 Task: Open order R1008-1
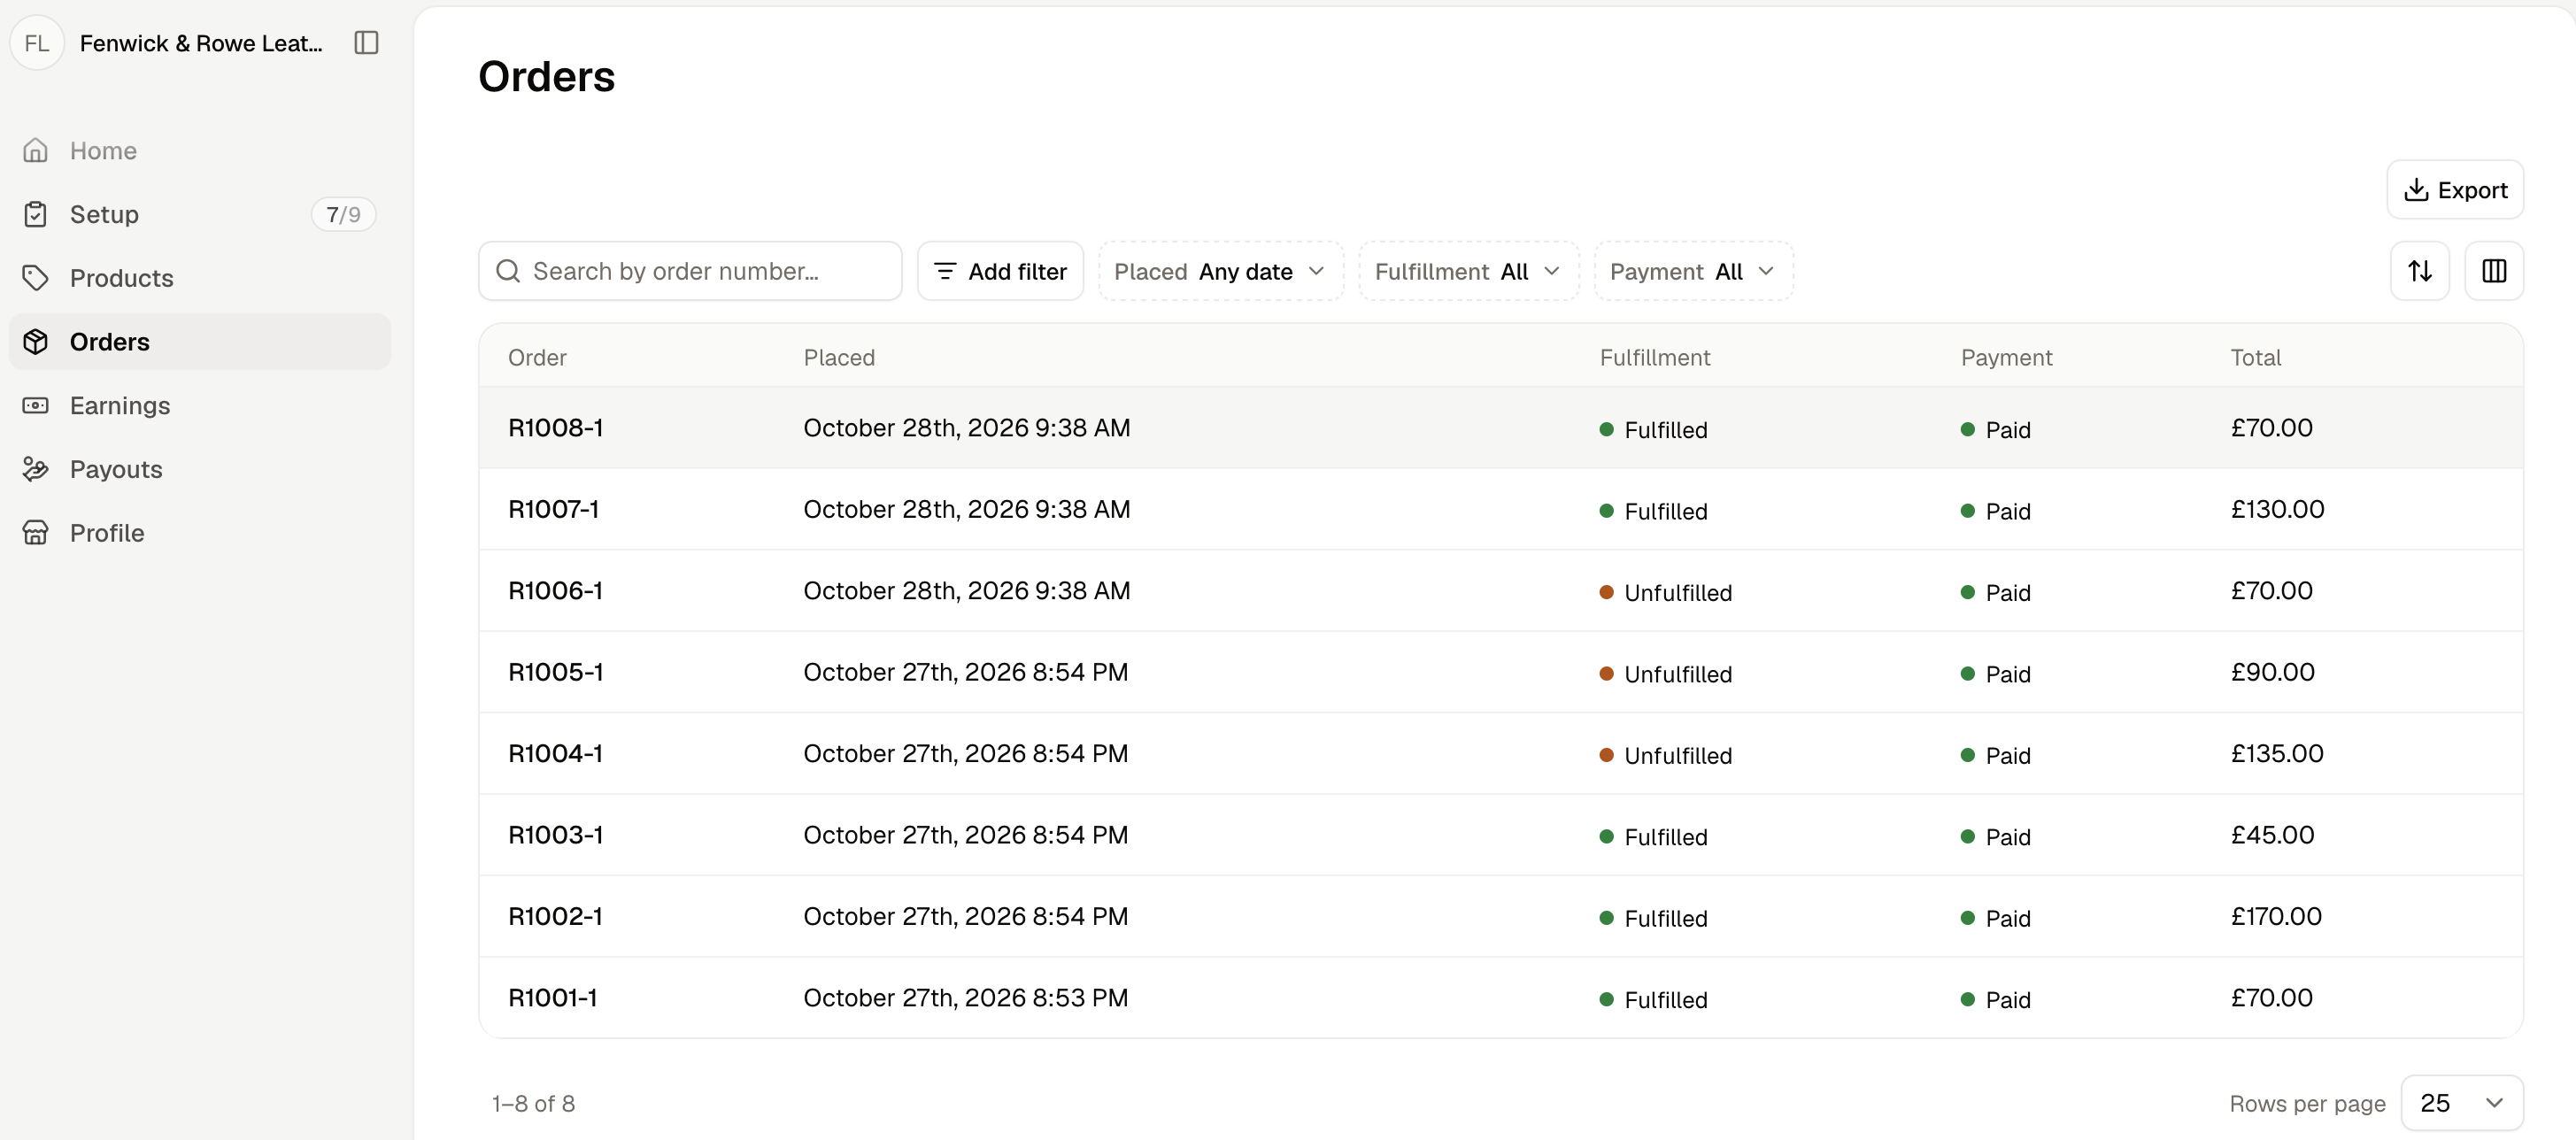(1500, 428)
